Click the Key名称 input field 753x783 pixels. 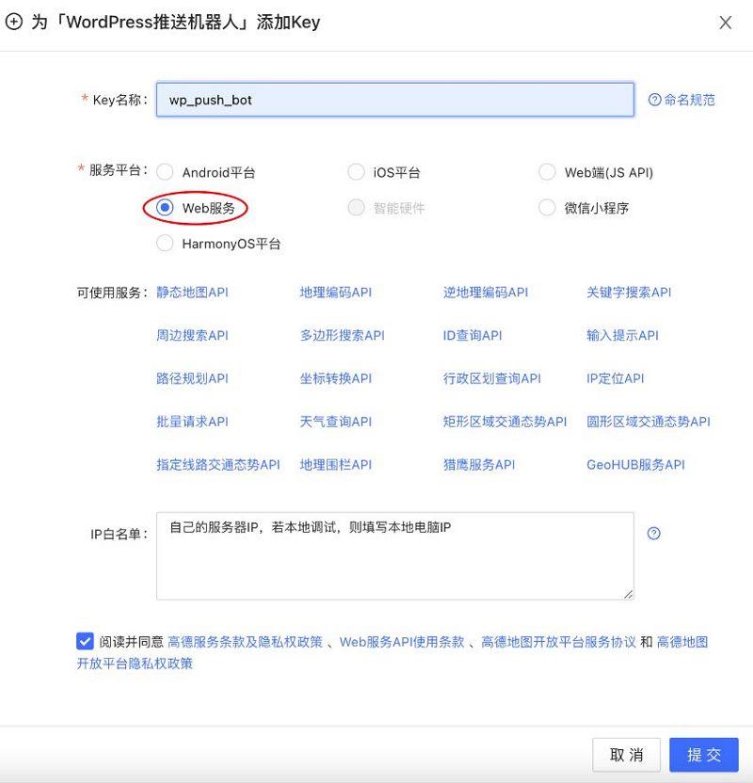pyautogui.click(x=395, y=100)
